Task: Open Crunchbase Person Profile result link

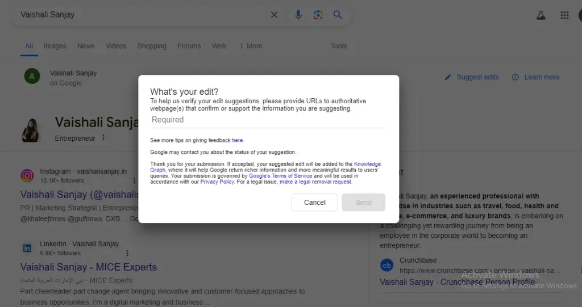Action: tap(458, 282)
